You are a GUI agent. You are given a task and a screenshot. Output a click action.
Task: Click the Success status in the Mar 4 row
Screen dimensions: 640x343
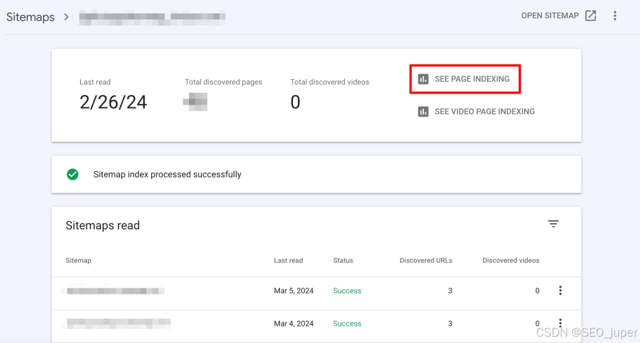[x=347, y=324]
